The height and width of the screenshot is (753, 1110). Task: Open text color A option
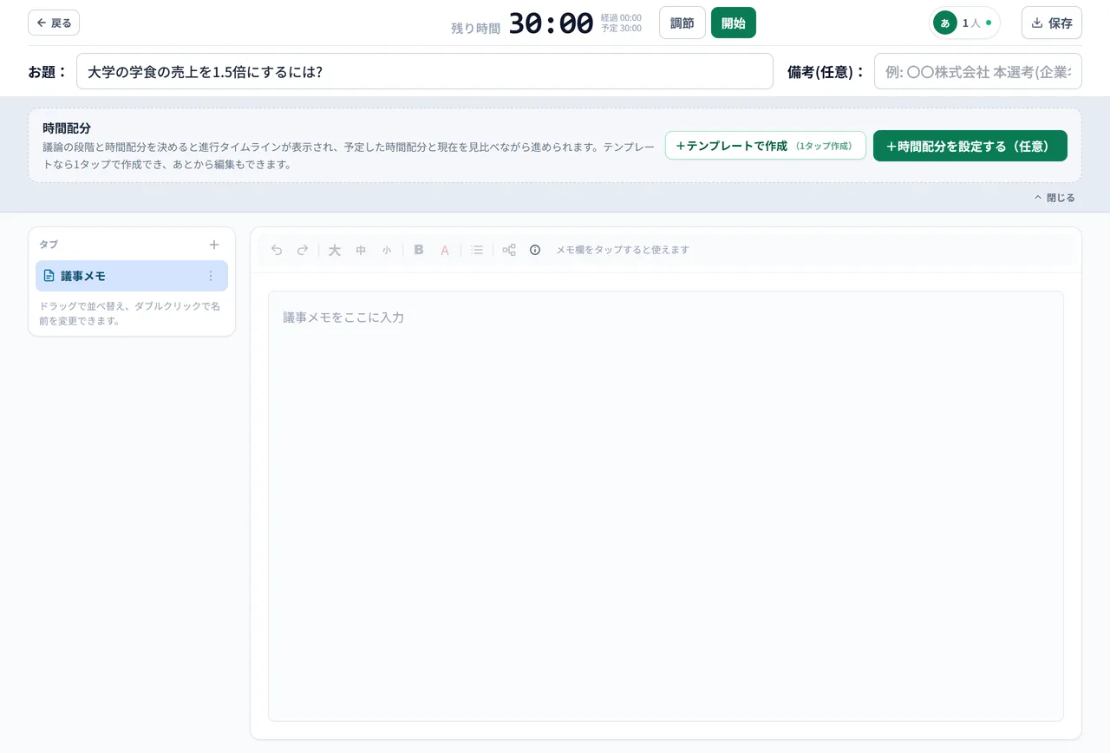[x=445, y=250]
